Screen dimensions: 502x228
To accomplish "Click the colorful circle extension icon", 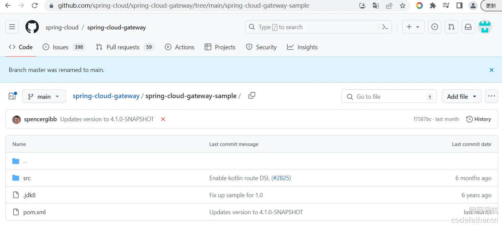I will tap(419, 6).
